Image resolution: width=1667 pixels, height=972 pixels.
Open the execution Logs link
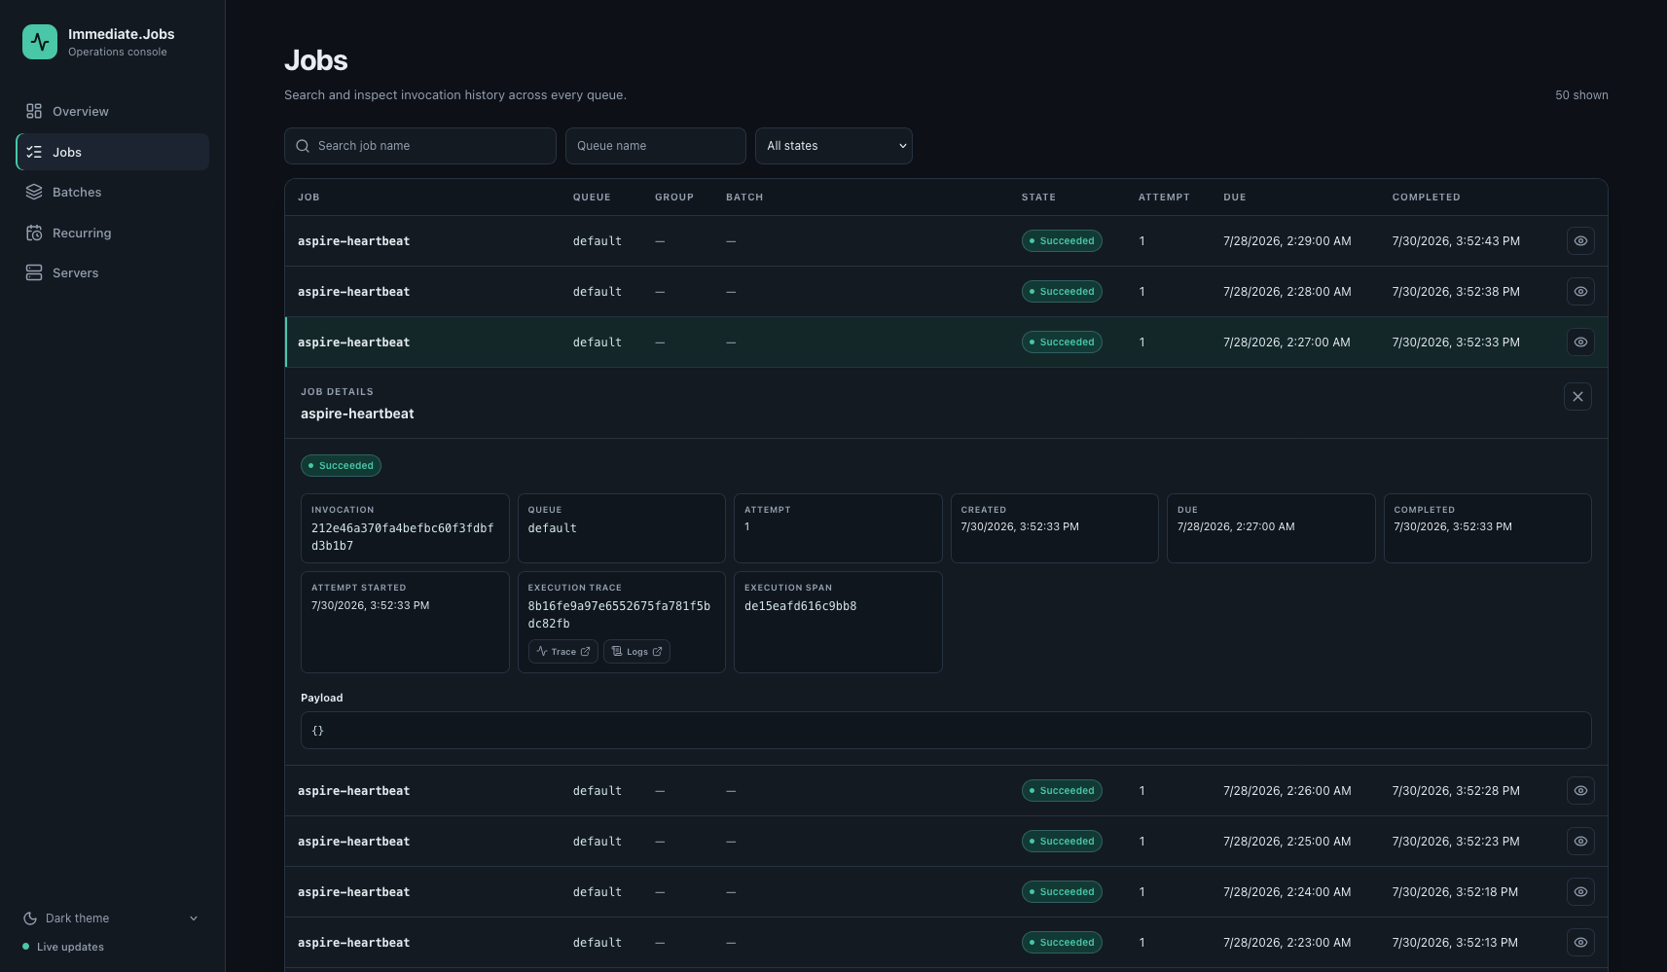click(x=637, y=652)
